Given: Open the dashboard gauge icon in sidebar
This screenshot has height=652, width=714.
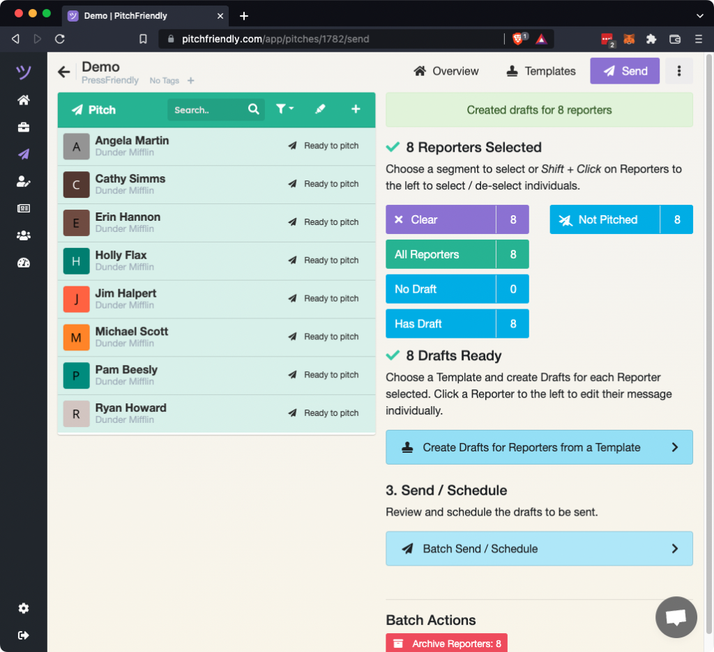Looking at the screenshot, I should [24, 263].
